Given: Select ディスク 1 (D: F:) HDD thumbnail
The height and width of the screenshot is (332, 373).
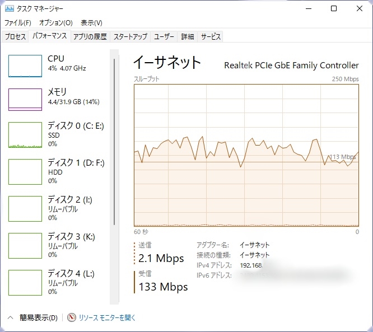Looking at the screenshot, I should 25,172.
